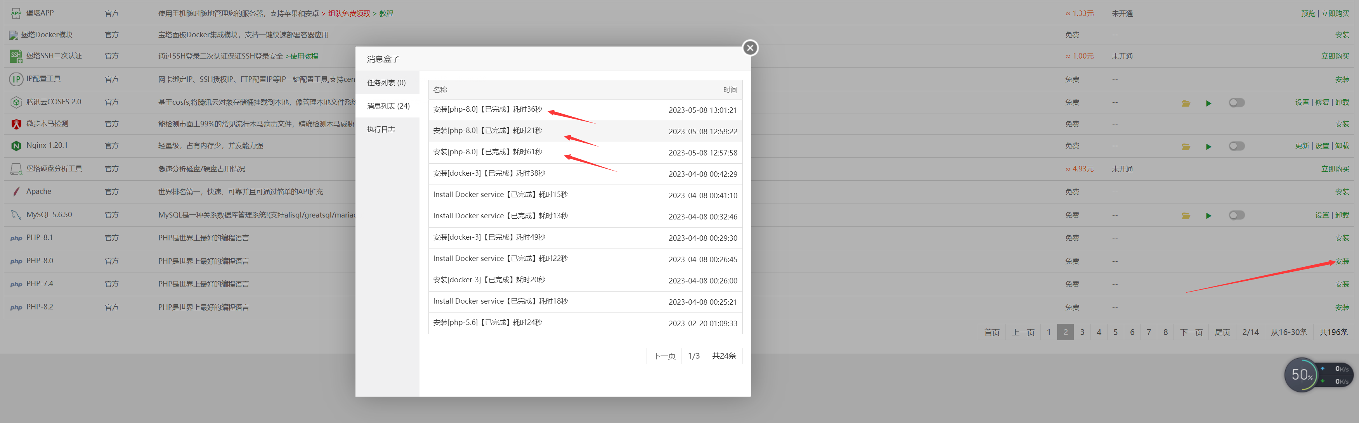Click 立即购买 for 堡塔APP

tap(1335, 13)
